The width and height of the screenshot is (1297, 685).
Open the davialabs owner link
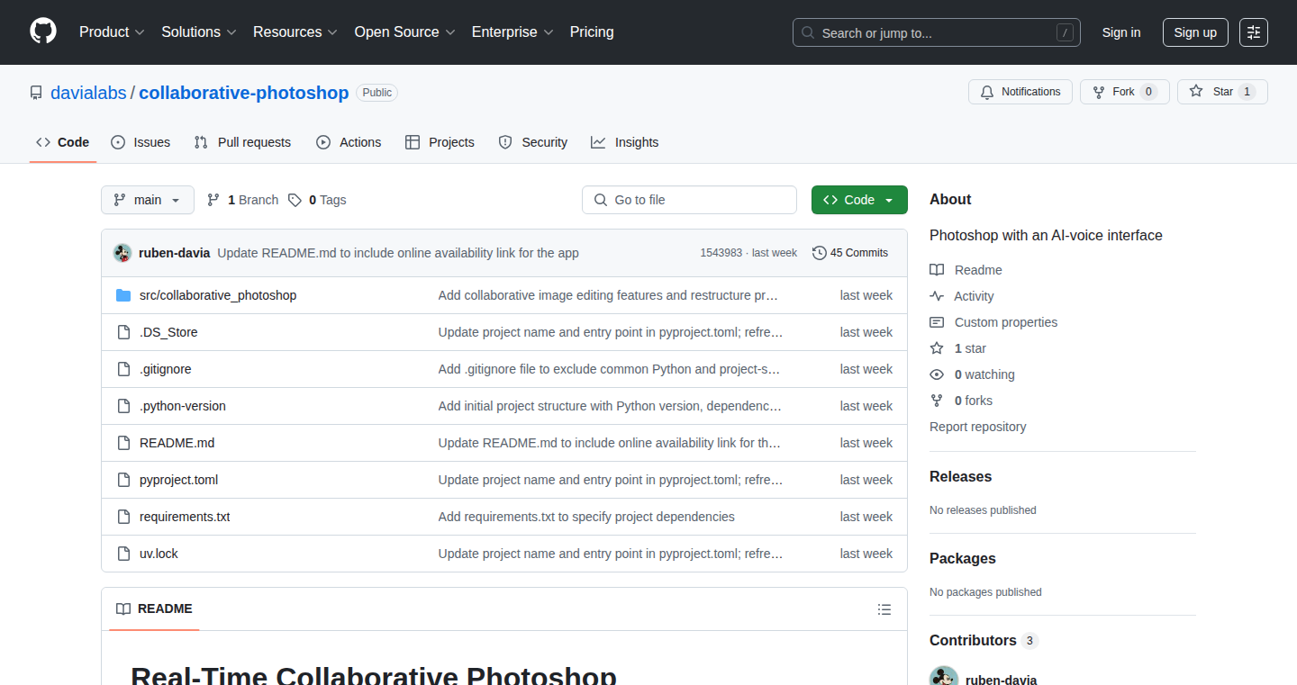[x=89, y=93]
